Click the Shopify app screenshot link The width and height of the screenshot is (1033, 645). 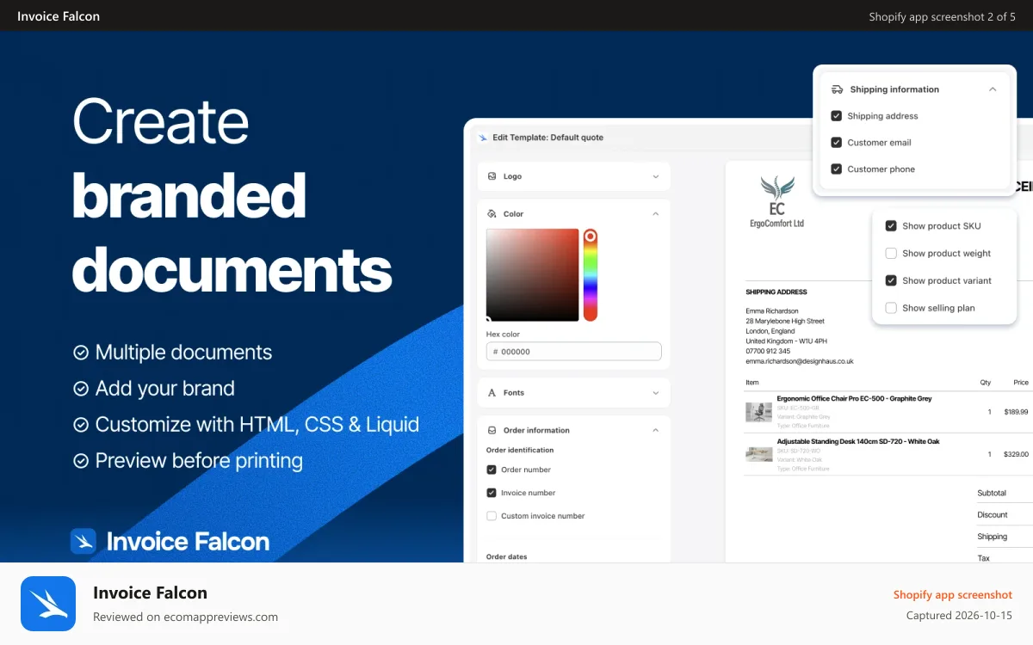click(952, 594)
